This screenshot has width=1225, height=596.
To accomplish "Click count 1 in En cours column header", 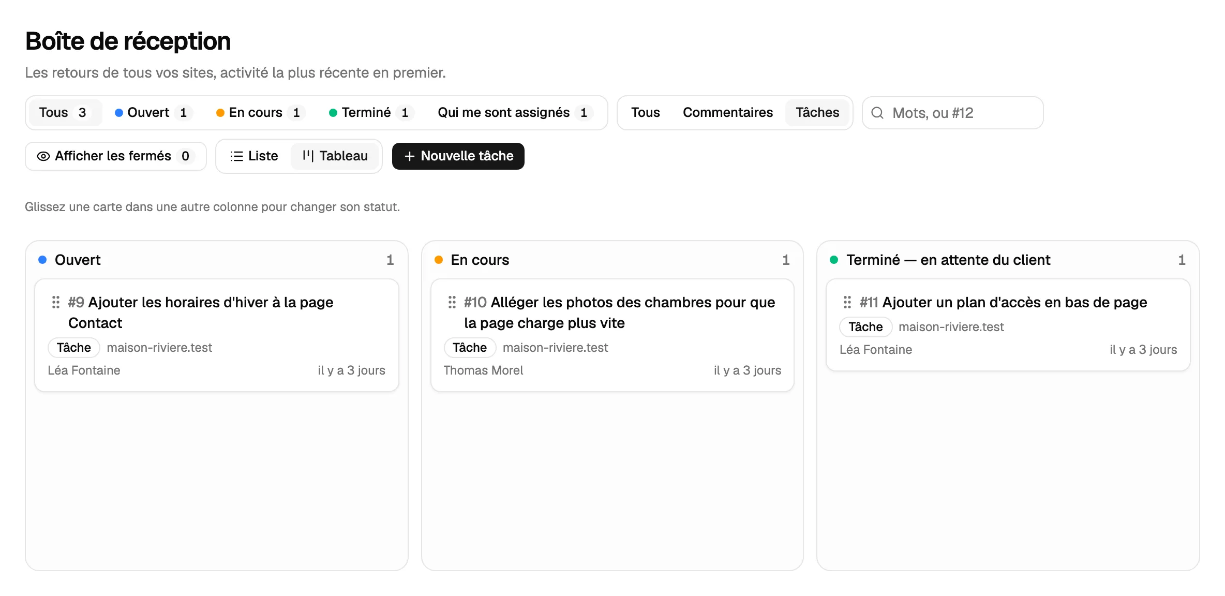I will [x=786, y=260].
